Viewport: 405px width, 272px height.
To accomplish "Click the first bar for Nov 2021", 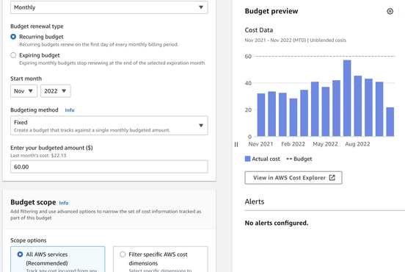I will point(261,115).
